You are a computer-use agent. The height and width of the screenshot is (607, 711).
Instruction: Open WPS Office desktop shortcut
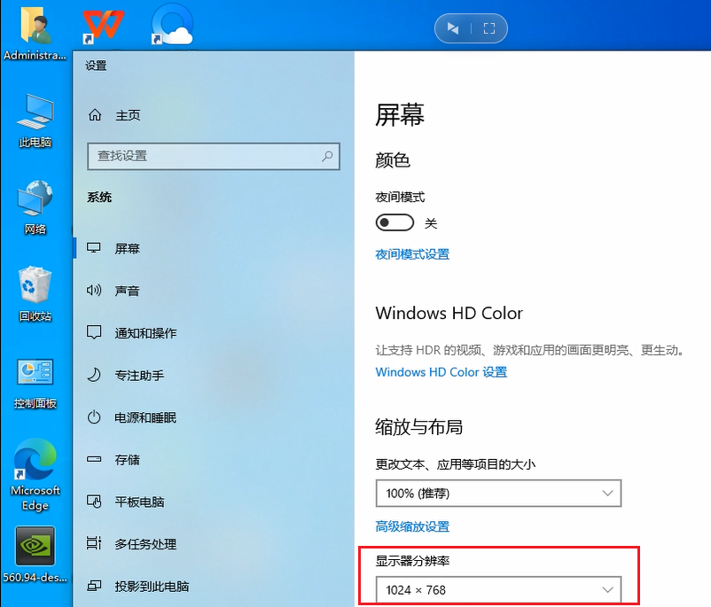click(104, 26)
